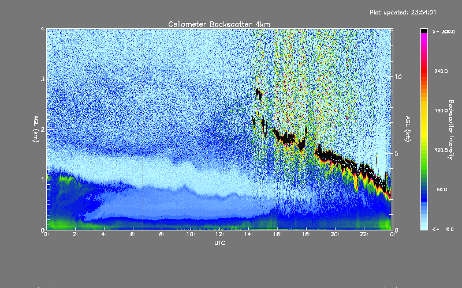462x288 pixels.
Task: Click the '240.0' colorbar value
Action: (x=441, y=71)
